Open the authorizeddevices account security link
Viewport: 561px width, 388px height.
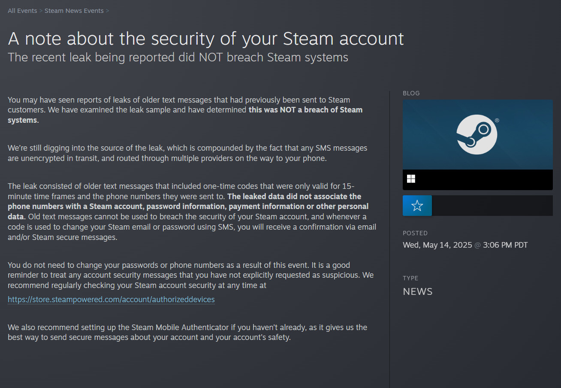point(111,300)
